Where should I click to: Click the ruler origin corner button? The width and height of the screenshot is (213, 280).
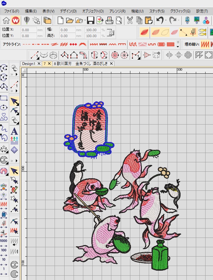[x=24, y=71]
